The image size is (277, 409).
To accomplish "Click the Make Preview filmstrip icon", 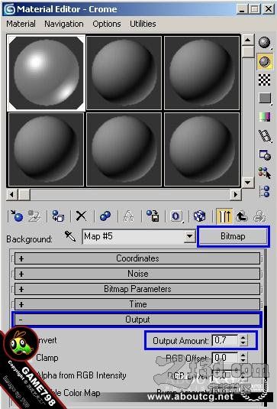I will [265, 135].
